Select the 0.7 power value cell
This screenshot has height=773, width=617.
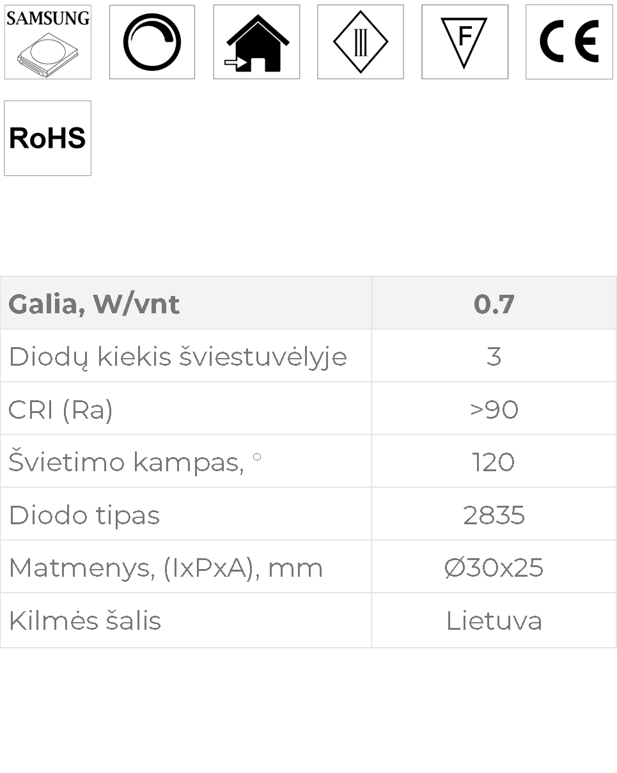coord(494,303)
